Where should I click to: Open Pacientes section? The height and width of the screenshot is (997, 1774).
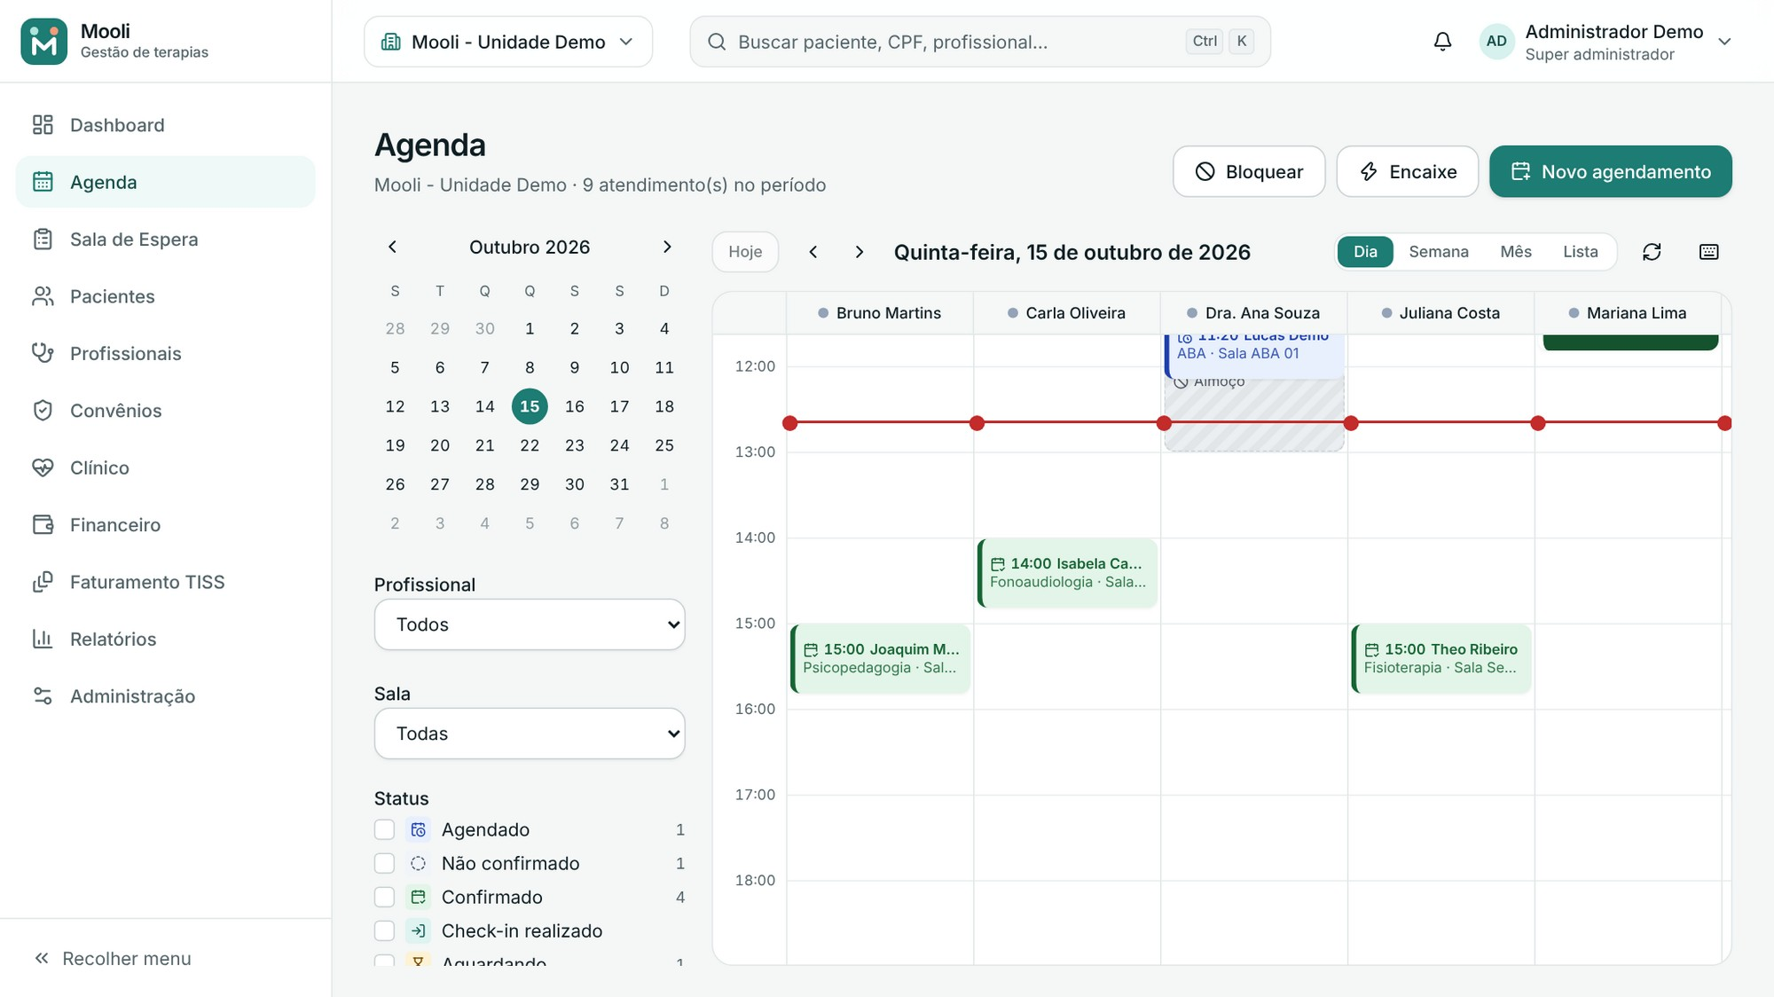pos(166,296)
